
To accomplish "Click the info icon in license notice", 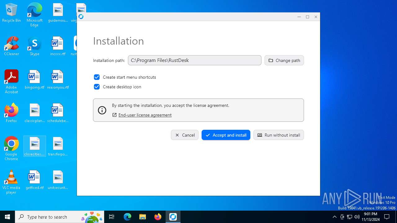I will pyautogui.click(x=102, y=110).
